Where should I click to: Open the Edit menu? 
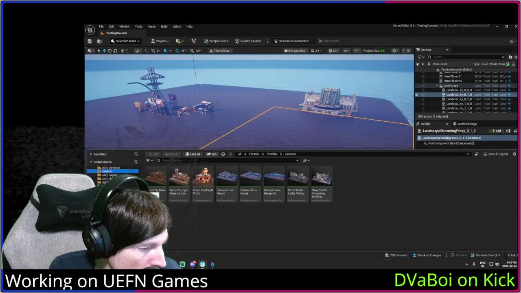pos(111,26)
